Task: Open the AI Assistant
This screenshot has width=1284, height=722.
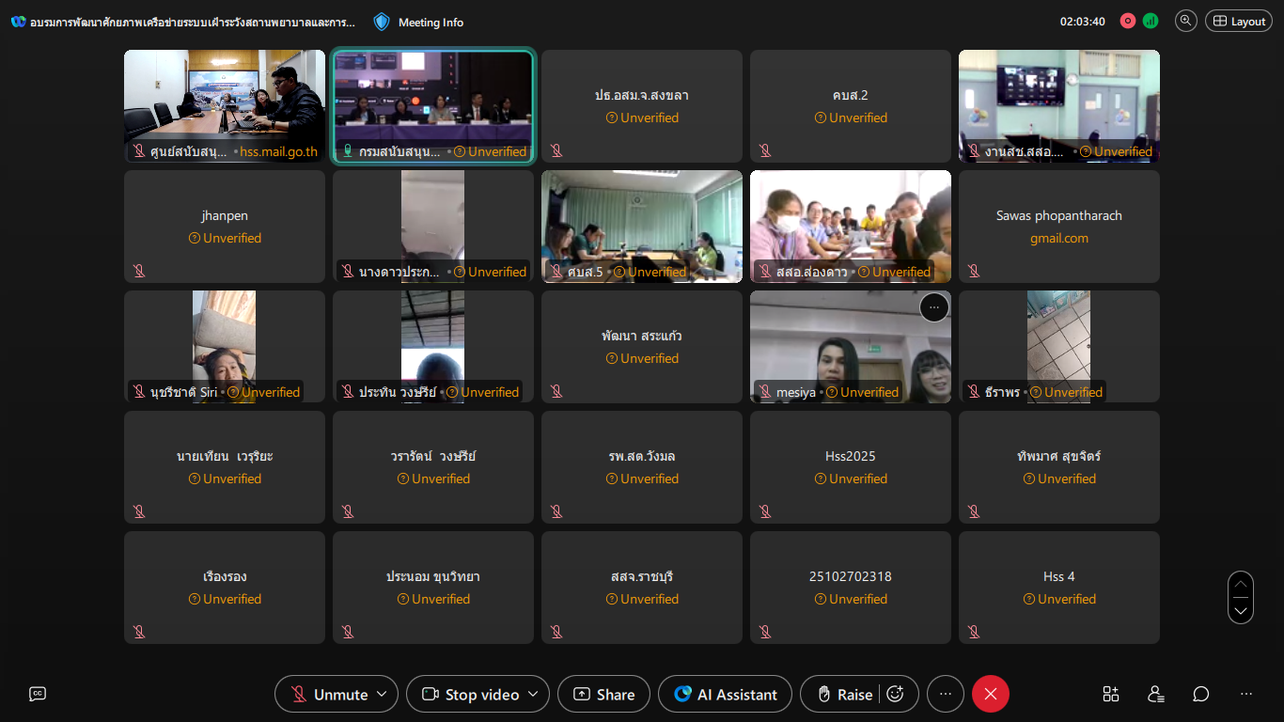Action: pos(726,694)
